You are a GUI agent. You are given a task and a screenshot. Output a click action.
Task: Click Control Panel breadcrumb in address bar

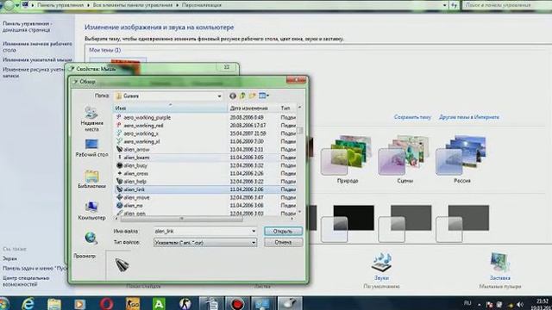[x=60, y=5]
